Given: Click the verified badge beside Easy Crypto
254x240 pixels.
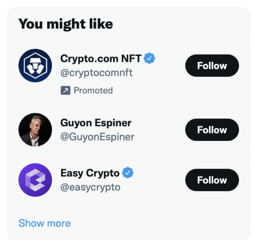Looking at the screenshot, I should click(x=128, y=173).
